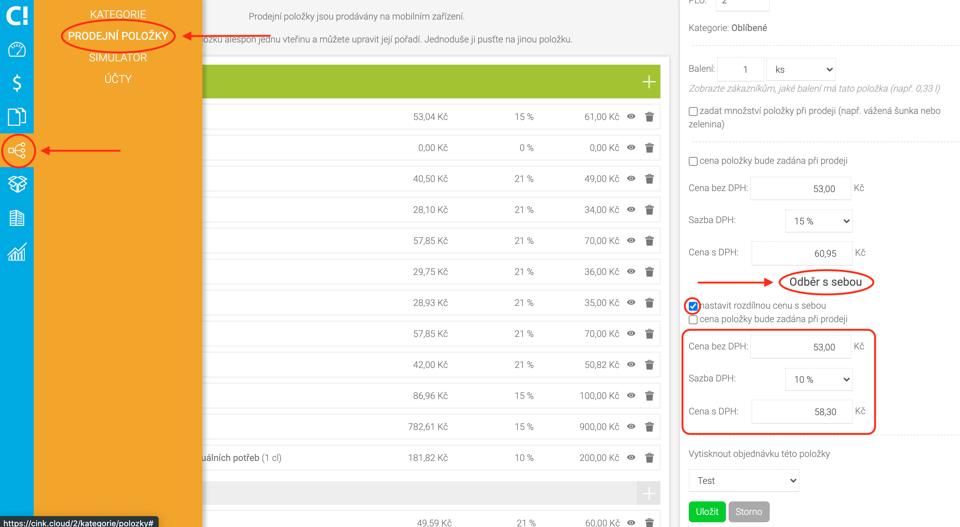Click the C! logo at top left
The height and width of the screenshot is (527, 960).
[x=17, y=15]
